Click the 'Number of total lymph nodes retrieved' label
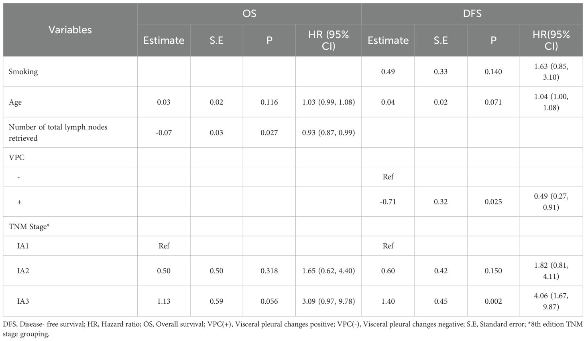The image size is (586, 341). click(x=58, y=132)
